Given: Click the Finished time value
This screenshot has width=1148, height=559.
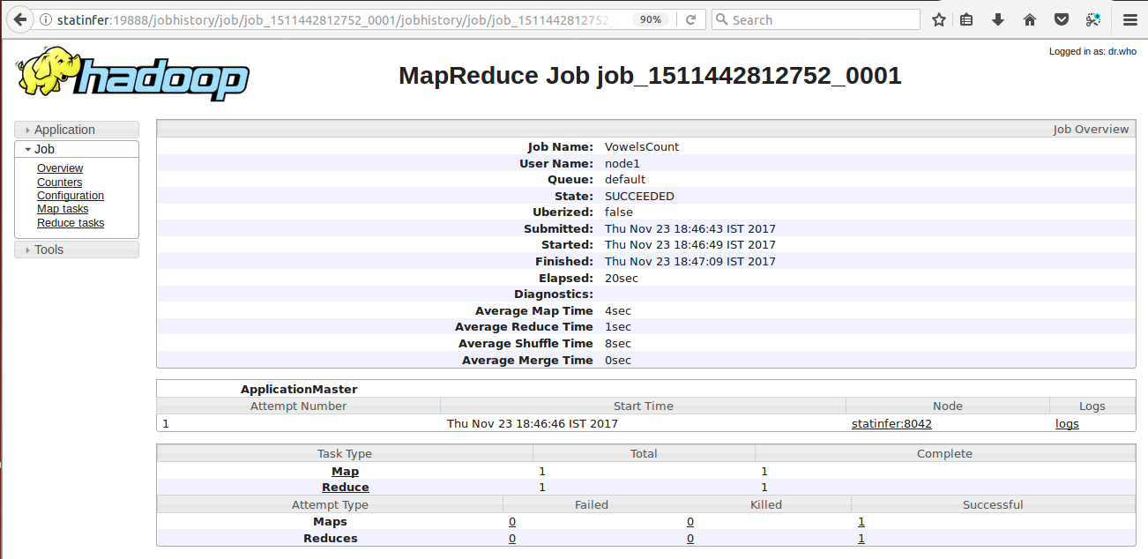Looking at the screenshot, I should click(690, 261).
